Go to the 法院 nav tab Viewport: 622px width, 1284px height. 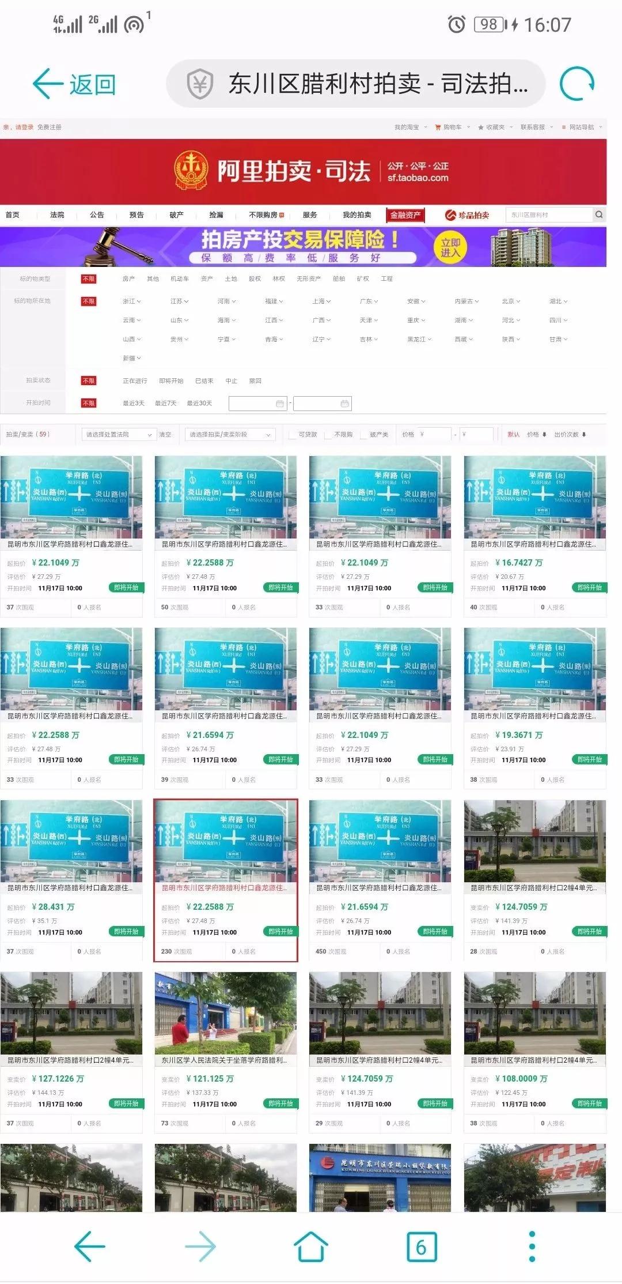pyautogui.click(x=57, y=214)
